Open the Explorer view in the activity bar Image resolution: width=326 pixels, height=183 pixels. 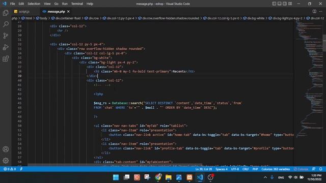6,13
